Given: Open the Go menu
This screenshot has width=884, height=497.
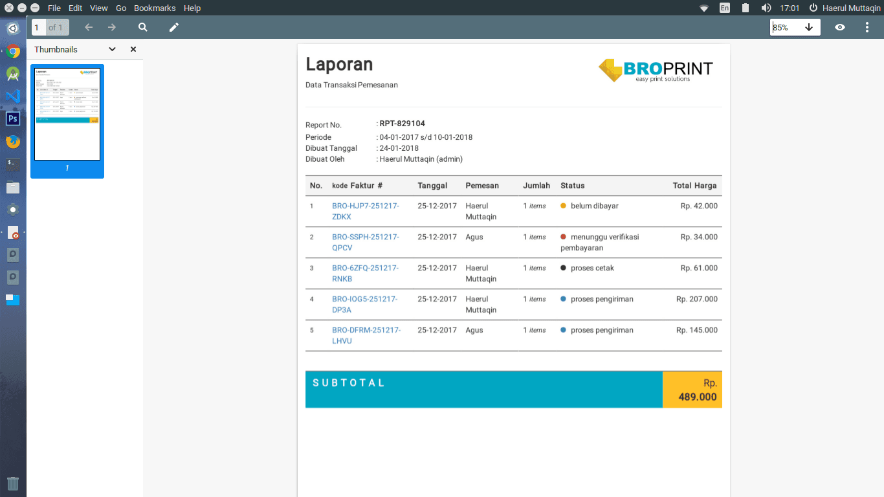Looking at the screenshot, I should coord(121,8).
